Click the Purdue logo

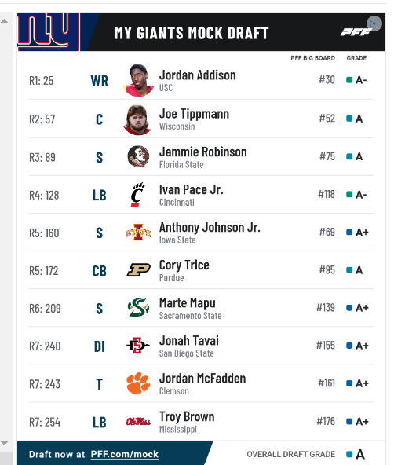pos(138,270)
